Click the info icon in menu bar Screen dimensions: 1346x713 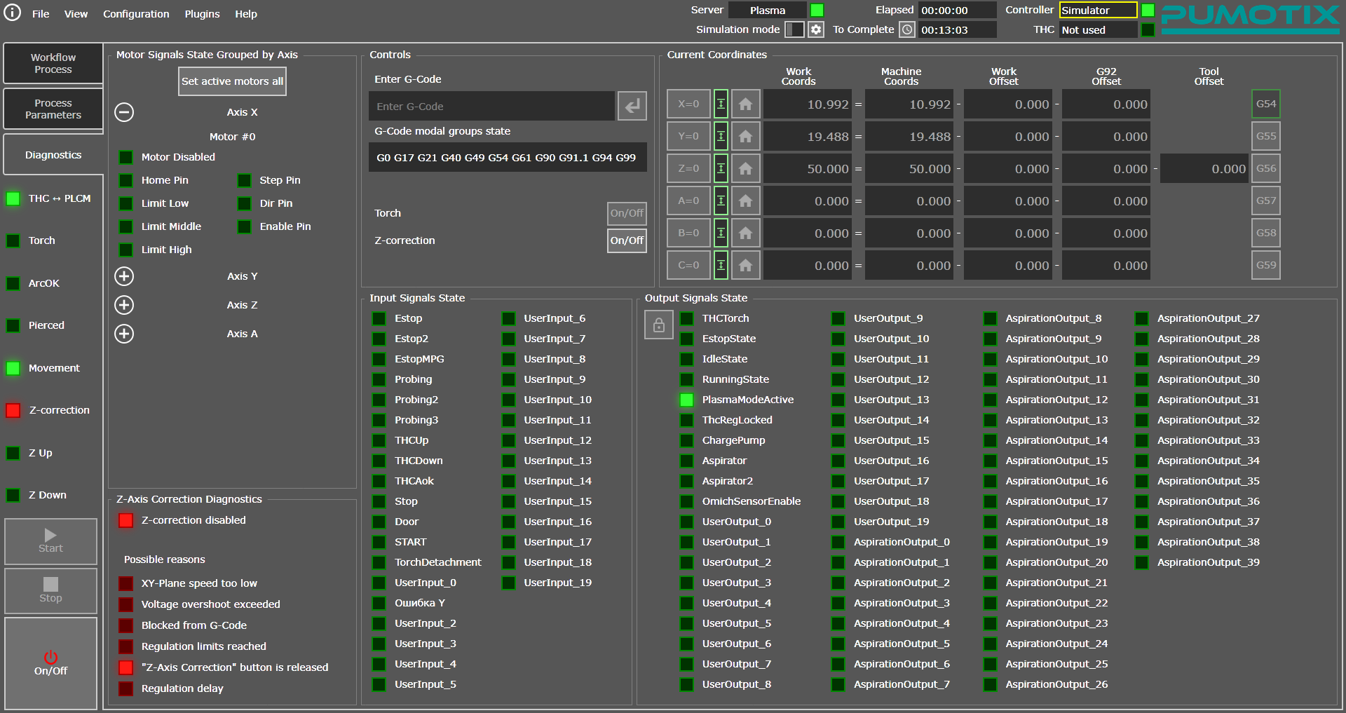click(13, 13)
